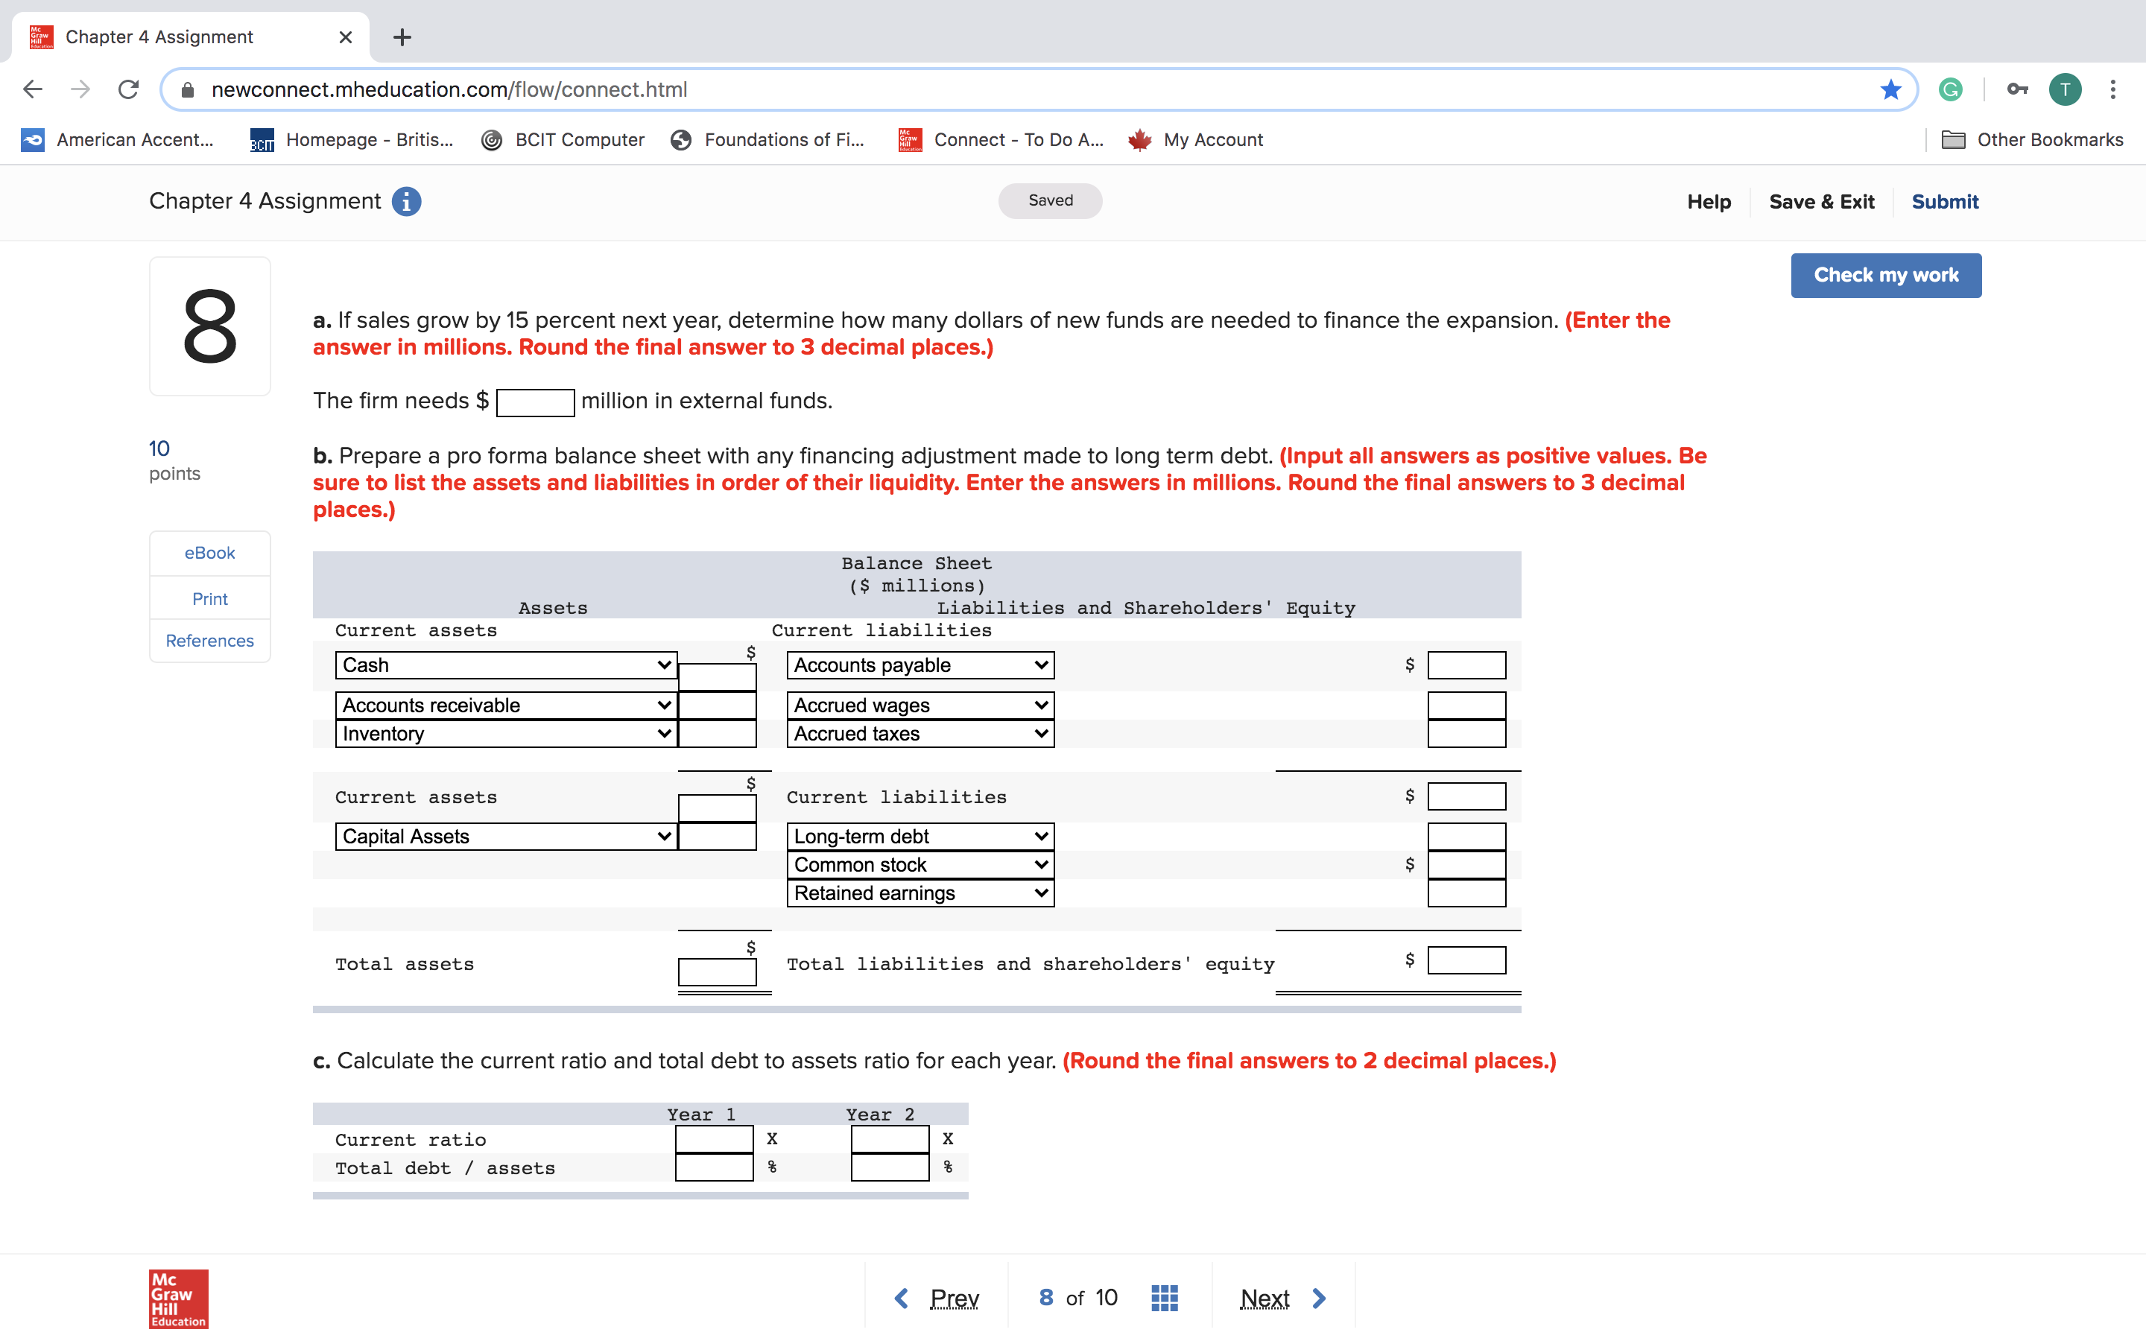Screen dimensions: 2146x1341
Task: Click the Check my work button
Action: [x=1885, y=275]
